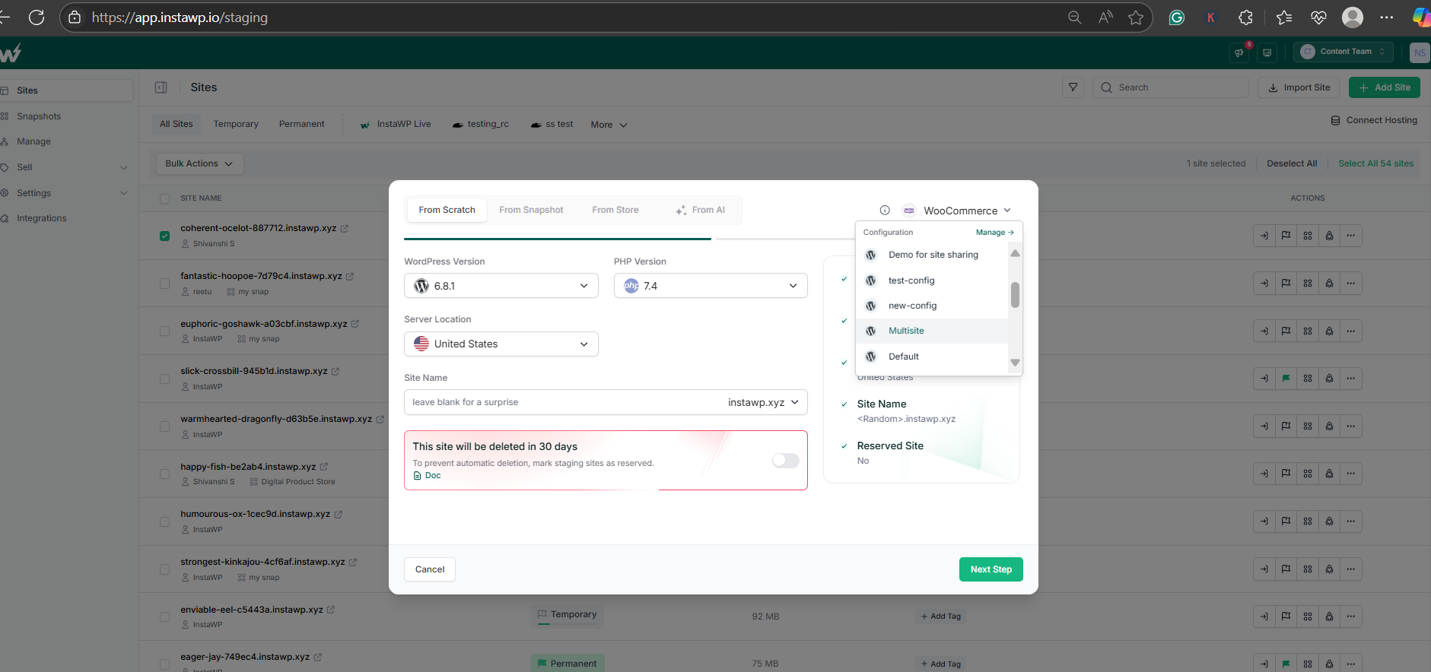Open the NS user avatar menu
Image resolution: width=1431 pixels, height=672 pixels.
click(1420, 52)
